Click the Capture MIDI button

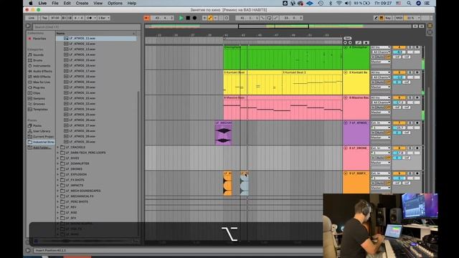(x=221, y=18)
